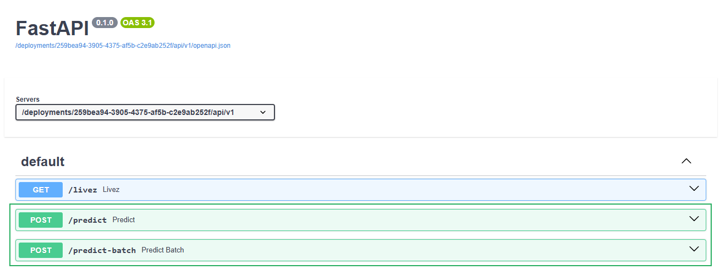Click the default section heading
The width and height of the screenshot is (720, 275).
pos(43,162)
